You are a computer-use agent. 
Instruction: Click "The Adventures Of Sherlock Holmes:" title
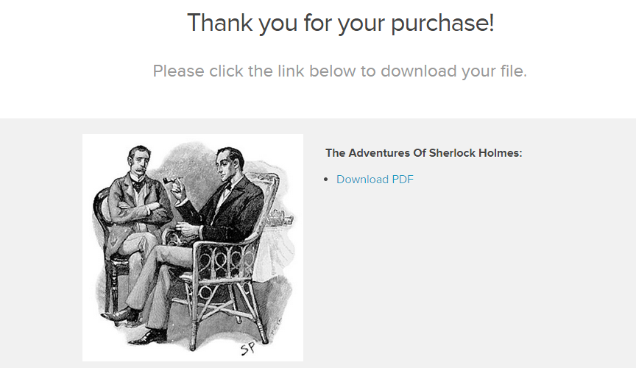click(423, 153)
